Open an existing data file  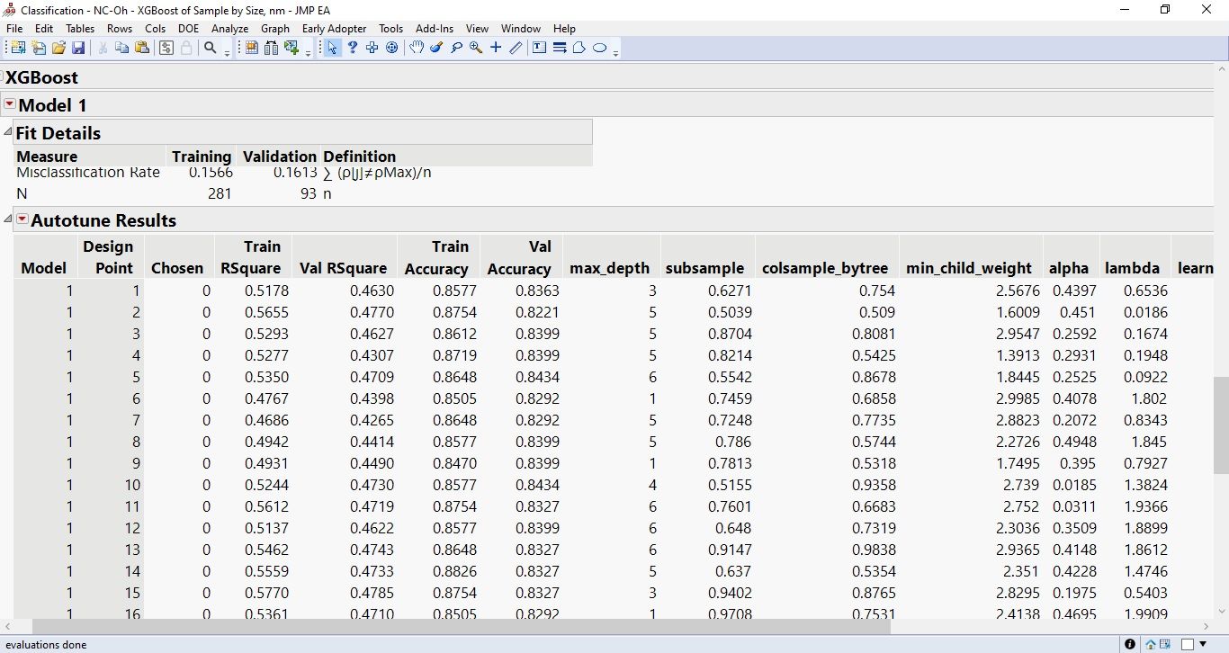tap(58, 48)
